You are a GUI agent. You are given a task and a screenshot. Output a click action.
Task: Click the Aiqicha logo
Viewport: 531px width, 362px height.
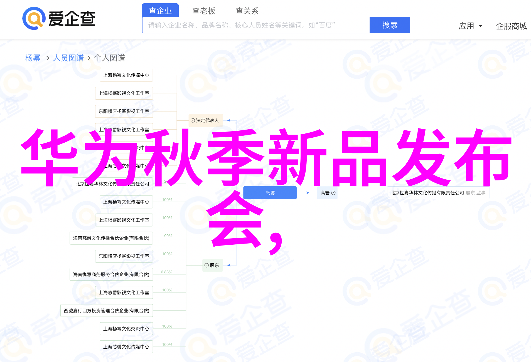click(59, 18)
